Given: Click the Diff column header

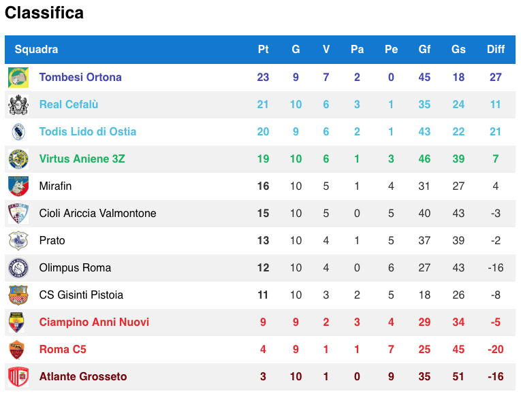Looking at the screenshot, I should 496,50.
